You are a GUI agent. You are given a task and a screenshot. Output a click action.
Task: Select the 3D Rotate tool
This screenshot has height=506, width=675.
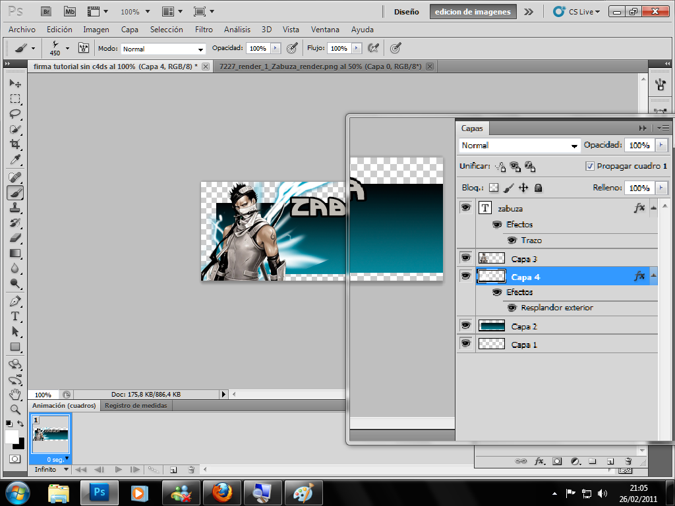click(15, 364)
